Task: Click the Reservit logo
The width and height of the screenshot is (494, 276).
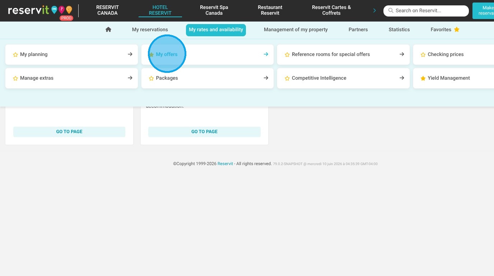Action: click(x=40, y=10)
